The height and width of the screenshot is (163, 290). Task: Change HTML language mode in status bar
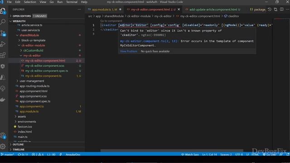256,154
